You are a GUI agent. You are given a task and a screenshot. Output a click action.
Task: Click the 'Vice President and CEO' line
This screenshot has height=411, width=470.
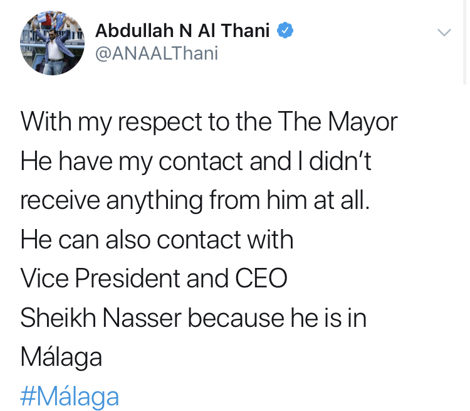click(x=154, y=279)
